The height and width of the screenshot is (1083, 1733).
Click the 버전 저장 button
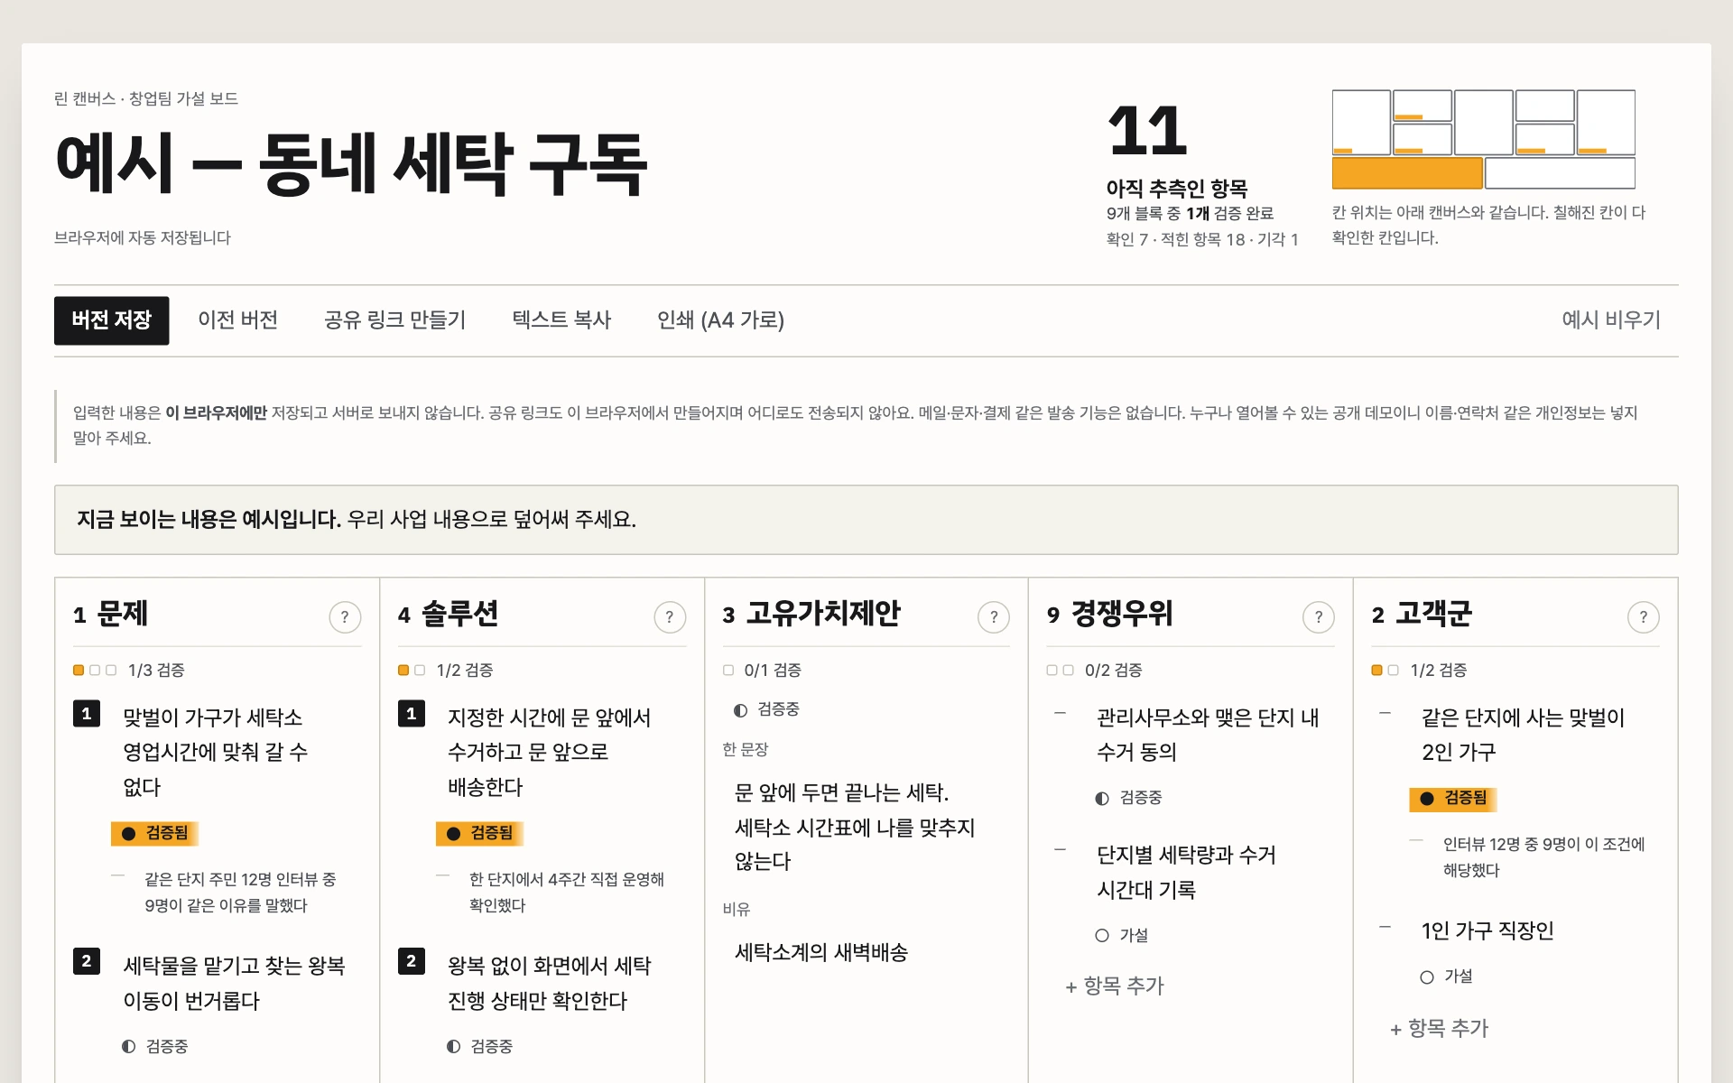pos(112,320)
